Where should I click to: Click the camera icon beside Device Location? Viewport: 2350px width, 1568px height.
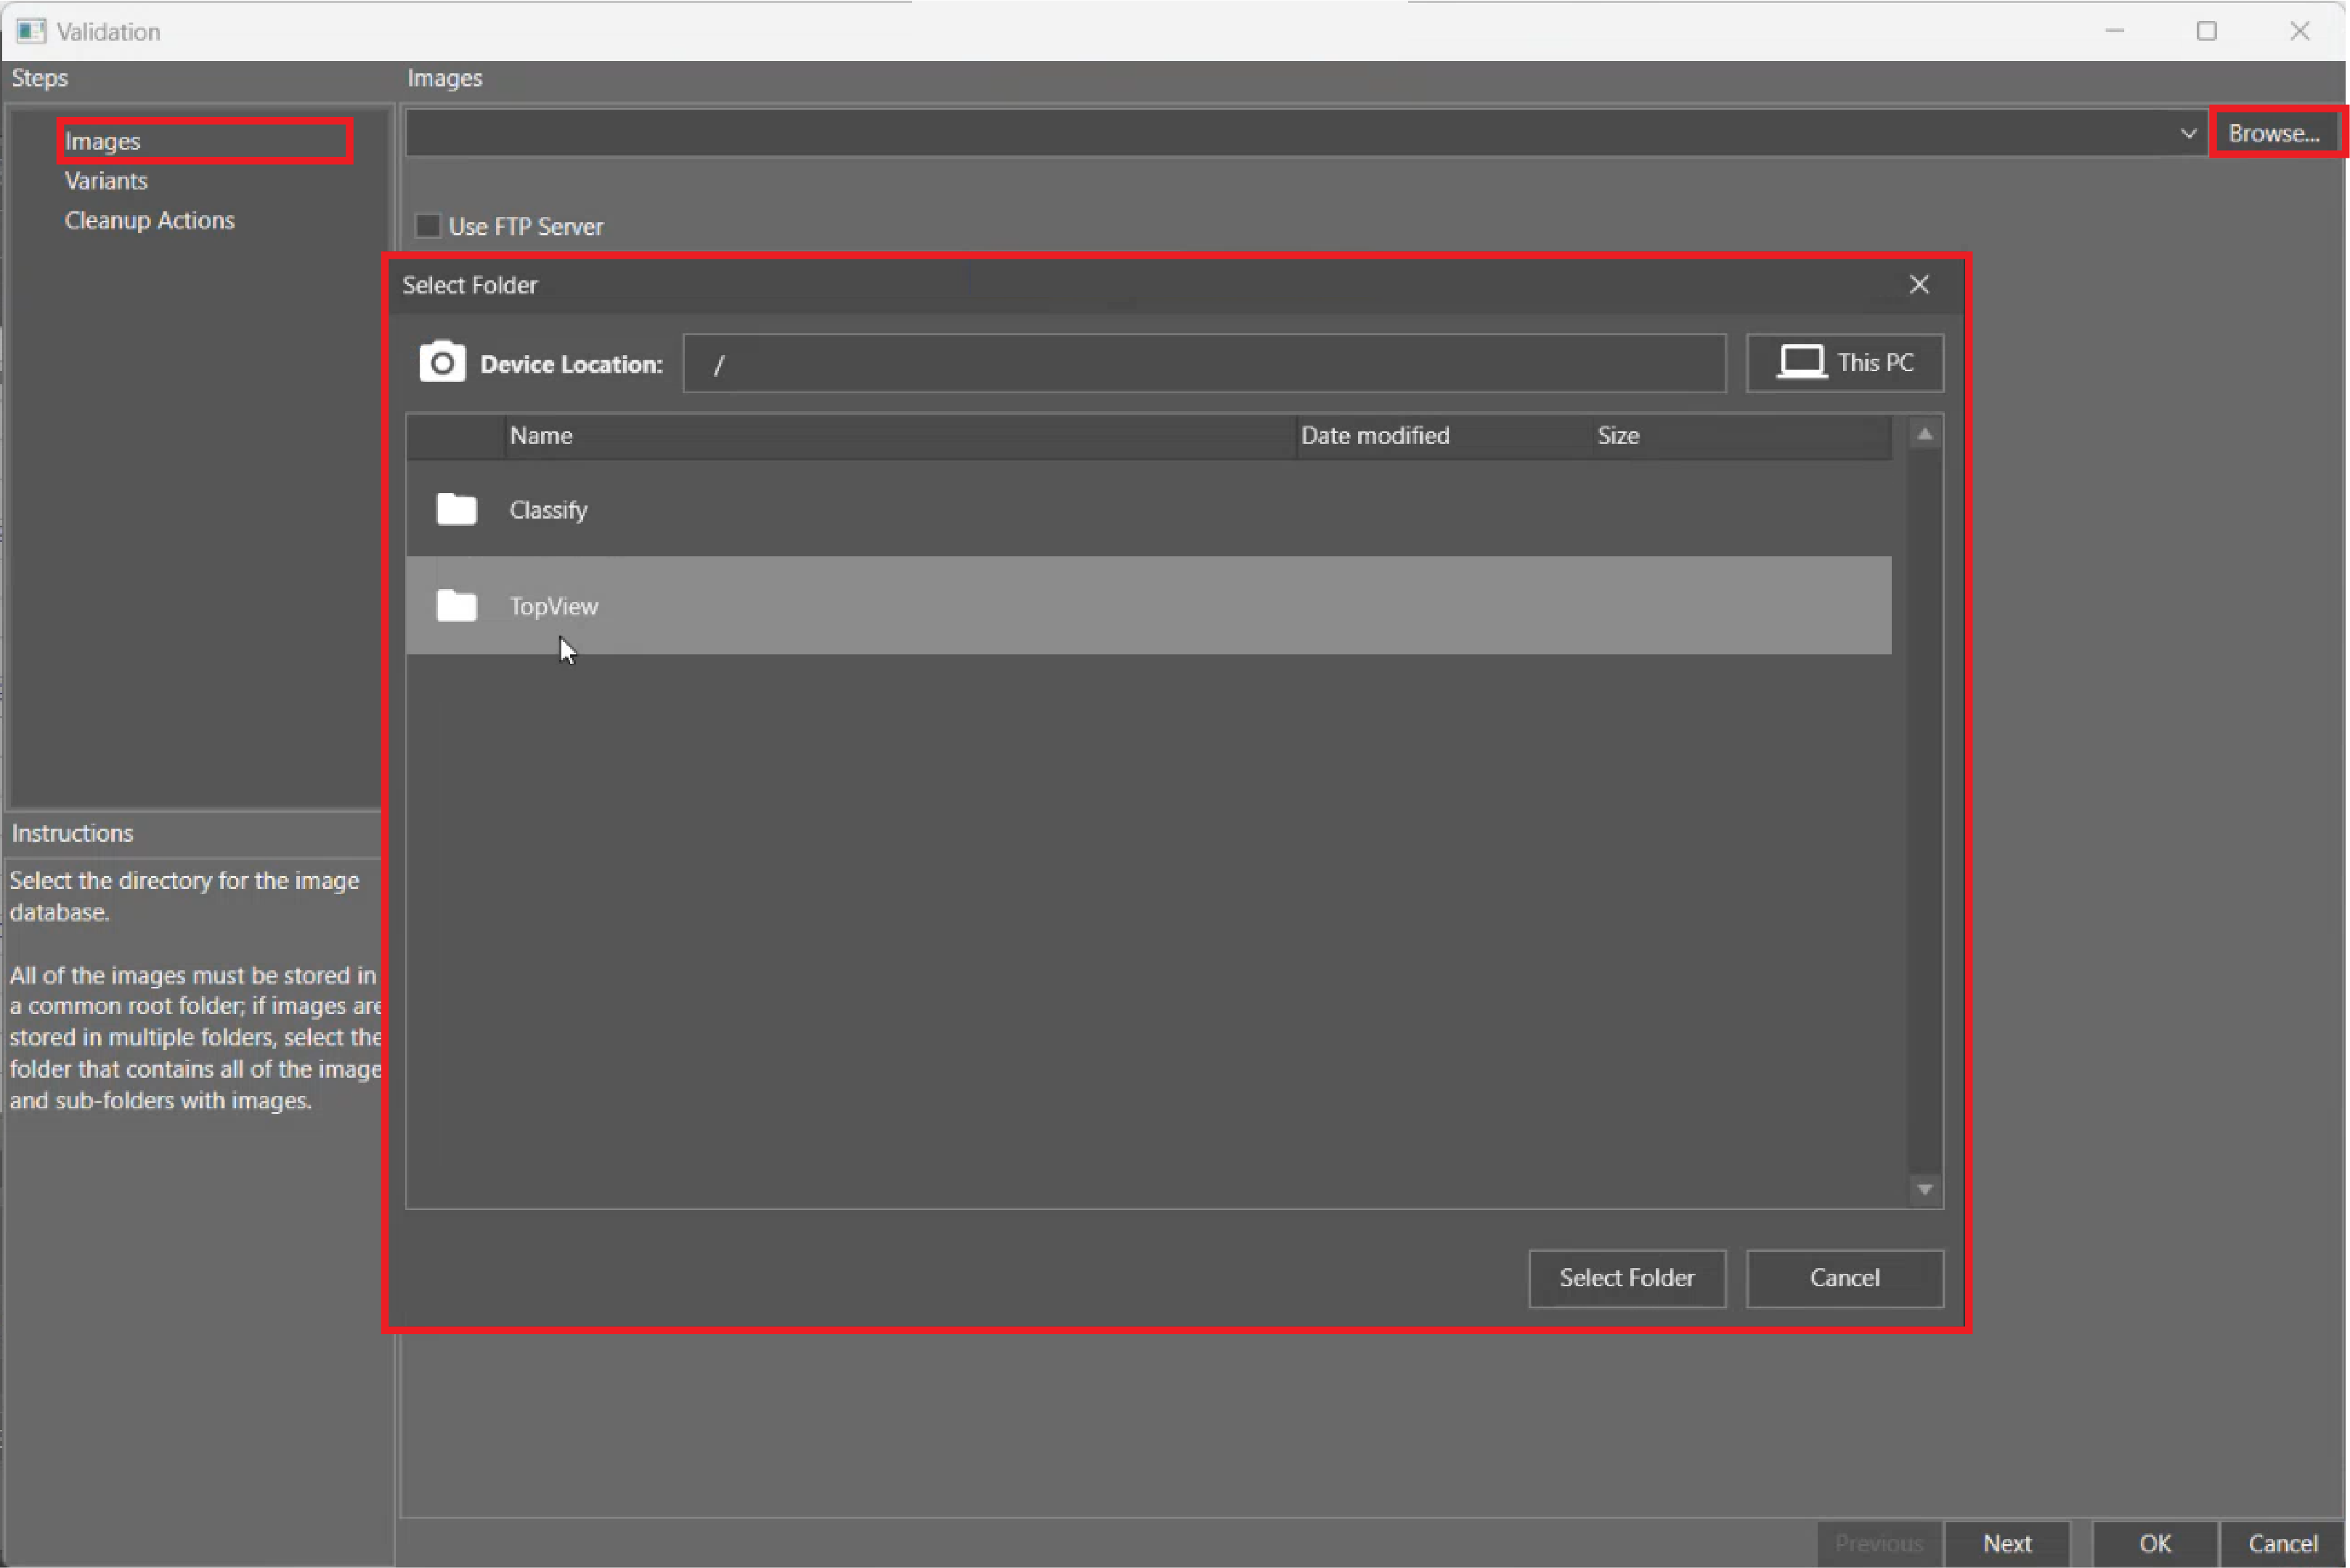[441, 363]
